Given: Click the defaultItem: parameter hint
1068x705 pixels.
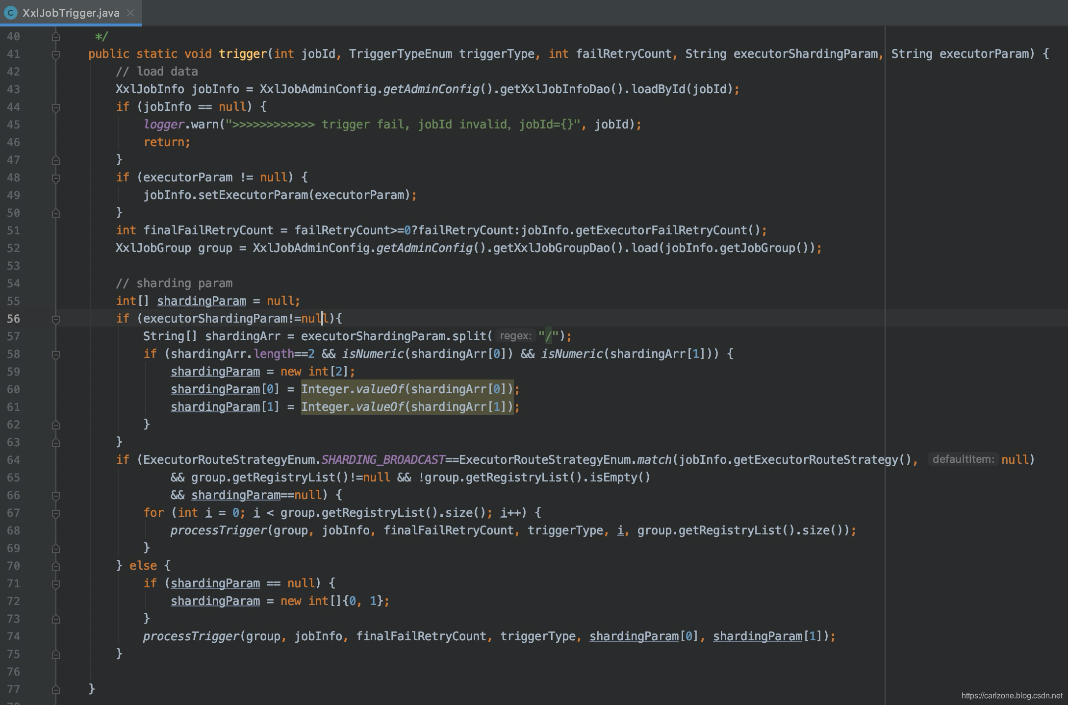Looking at the screenshot, I should (963, 459).
